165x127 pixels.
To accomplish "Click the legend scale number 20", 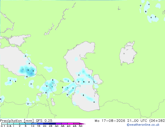I will click(x=45, y=126).
